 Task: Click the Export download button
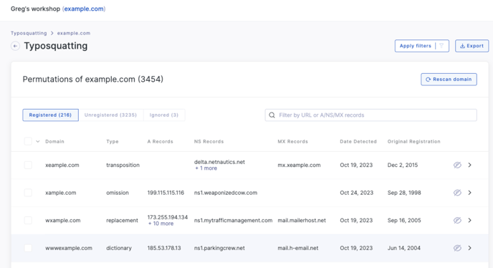point(472,46)
